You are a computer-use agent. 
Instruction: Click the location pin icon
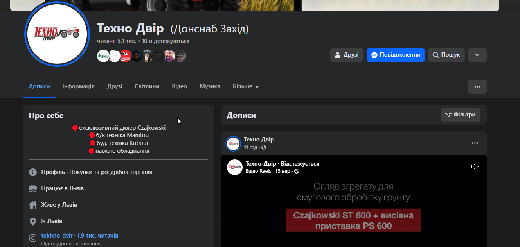point(33,222)
